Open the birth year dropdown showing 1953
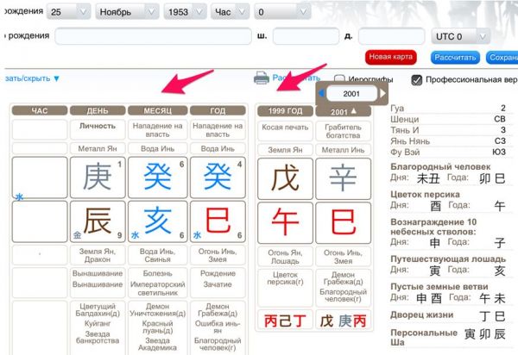 pyautogui.click(x=183, y=12)
